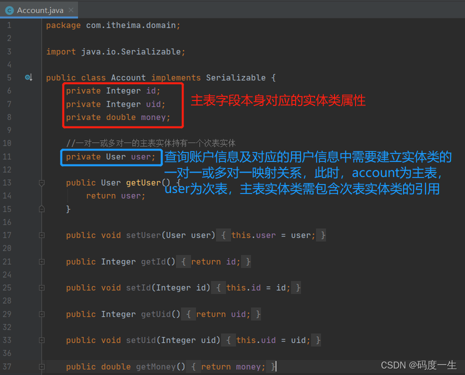Expand the setUser method fold at line 17
The width and height of the screenshot is (465, 375).
42,235
